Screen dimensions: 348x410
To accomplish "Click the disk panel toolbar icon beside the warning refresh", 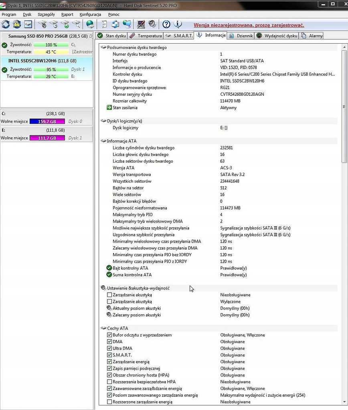I will [x=28, y=24].
